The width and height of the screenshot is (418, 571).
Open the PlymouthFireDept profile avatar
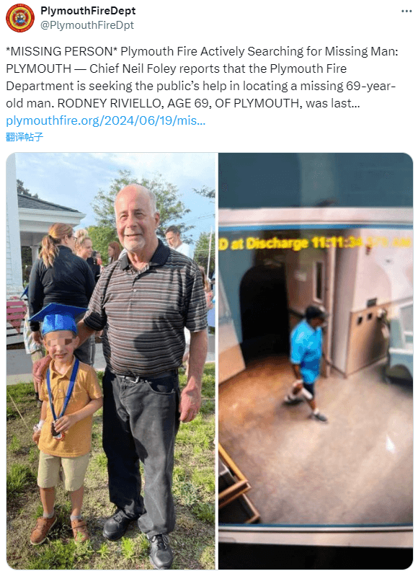coord(20,18)
